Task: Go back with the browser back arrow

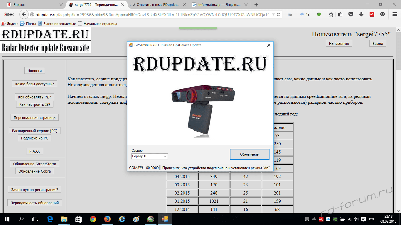Action: [24, 14]
